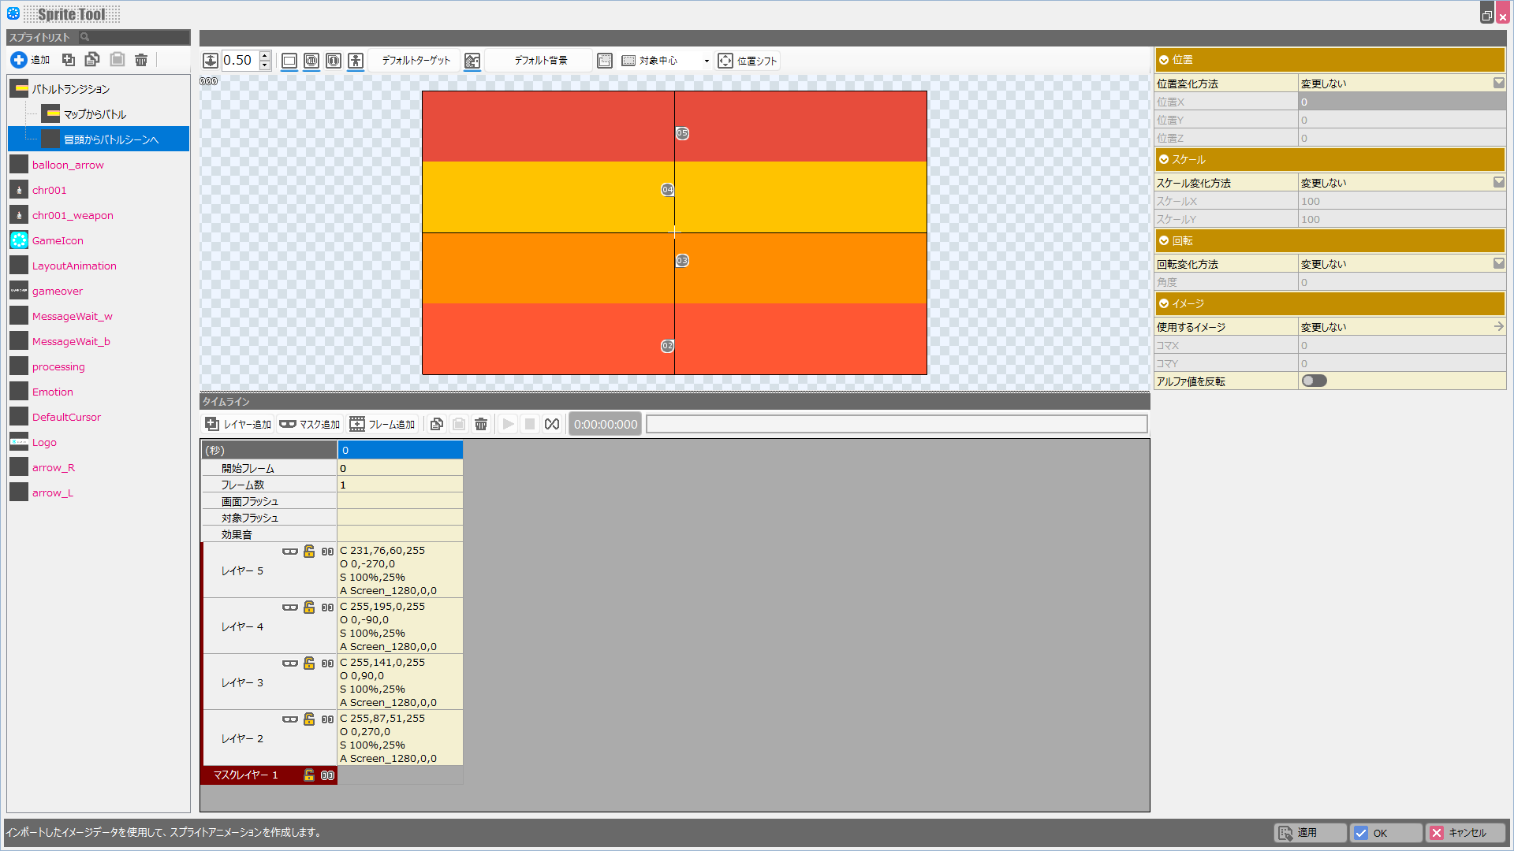The height and width of the screenshot is (851, 1514).
Task: Toggle mask icon on Layer 3
Action: coord(290,663)
